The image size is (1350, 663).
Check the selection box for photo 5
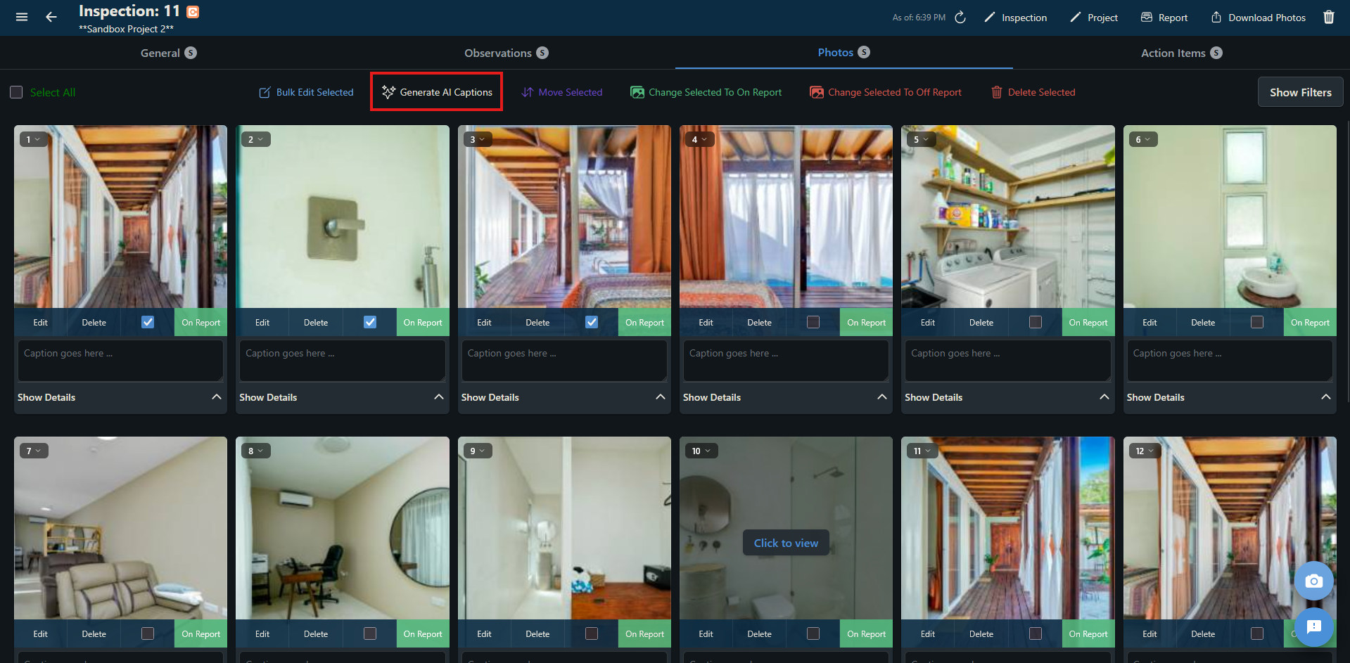click(1036, 322)
